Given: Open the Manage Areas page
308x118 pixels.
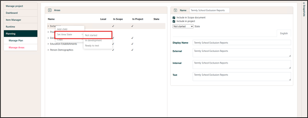Looking at the screenshot, I should [21, 47].
